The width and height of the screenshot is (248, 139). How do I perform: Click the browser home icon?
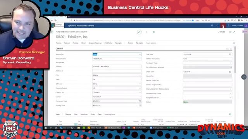[56, 20]
